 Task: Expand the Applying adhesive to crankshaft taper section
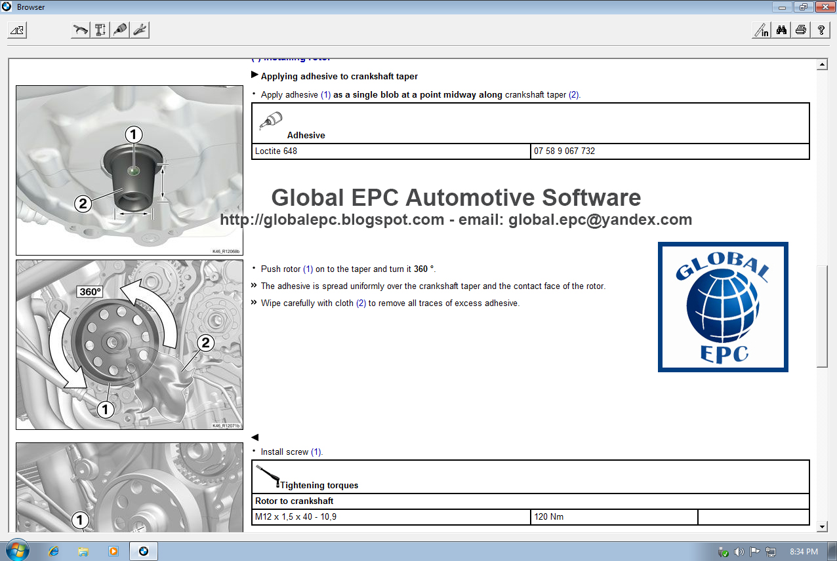click(255, 75)
